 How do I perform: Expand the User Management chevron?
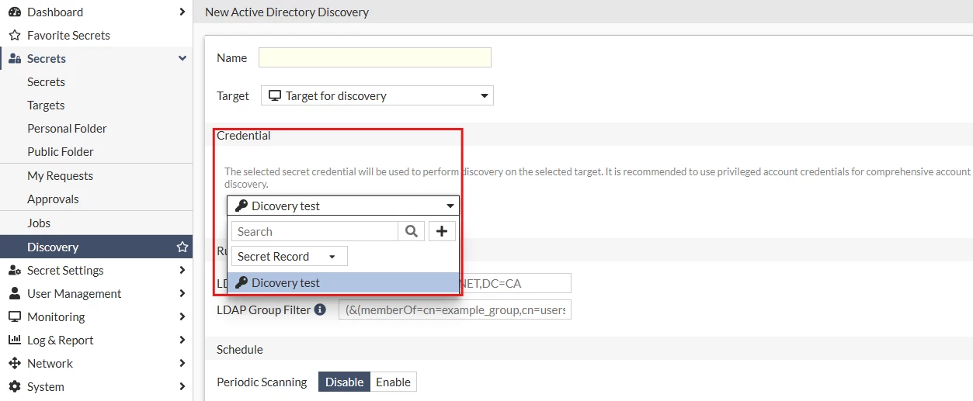pyautogui.click(x=182, y=293)
